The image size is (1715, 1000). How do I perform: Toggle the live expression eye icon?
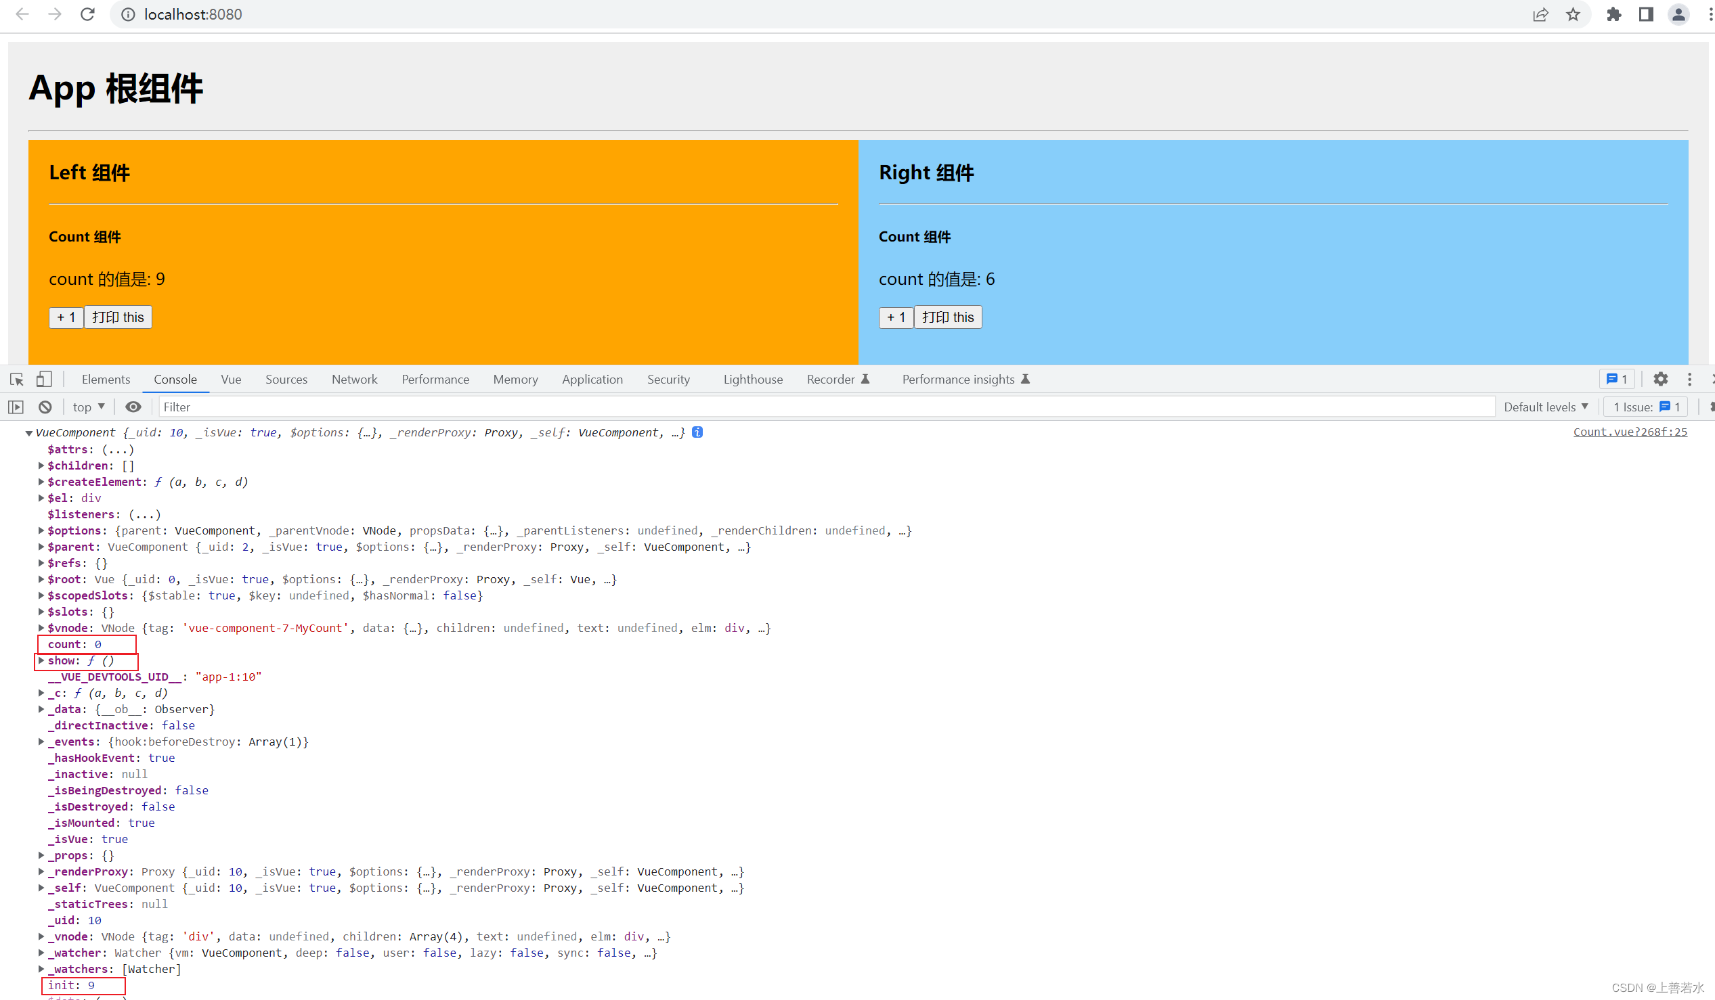click(133, 407)
